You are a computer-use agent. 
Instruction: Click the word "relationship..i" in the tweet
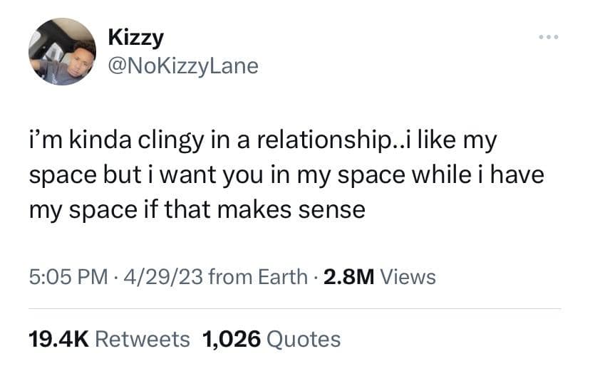coord(342,141)
